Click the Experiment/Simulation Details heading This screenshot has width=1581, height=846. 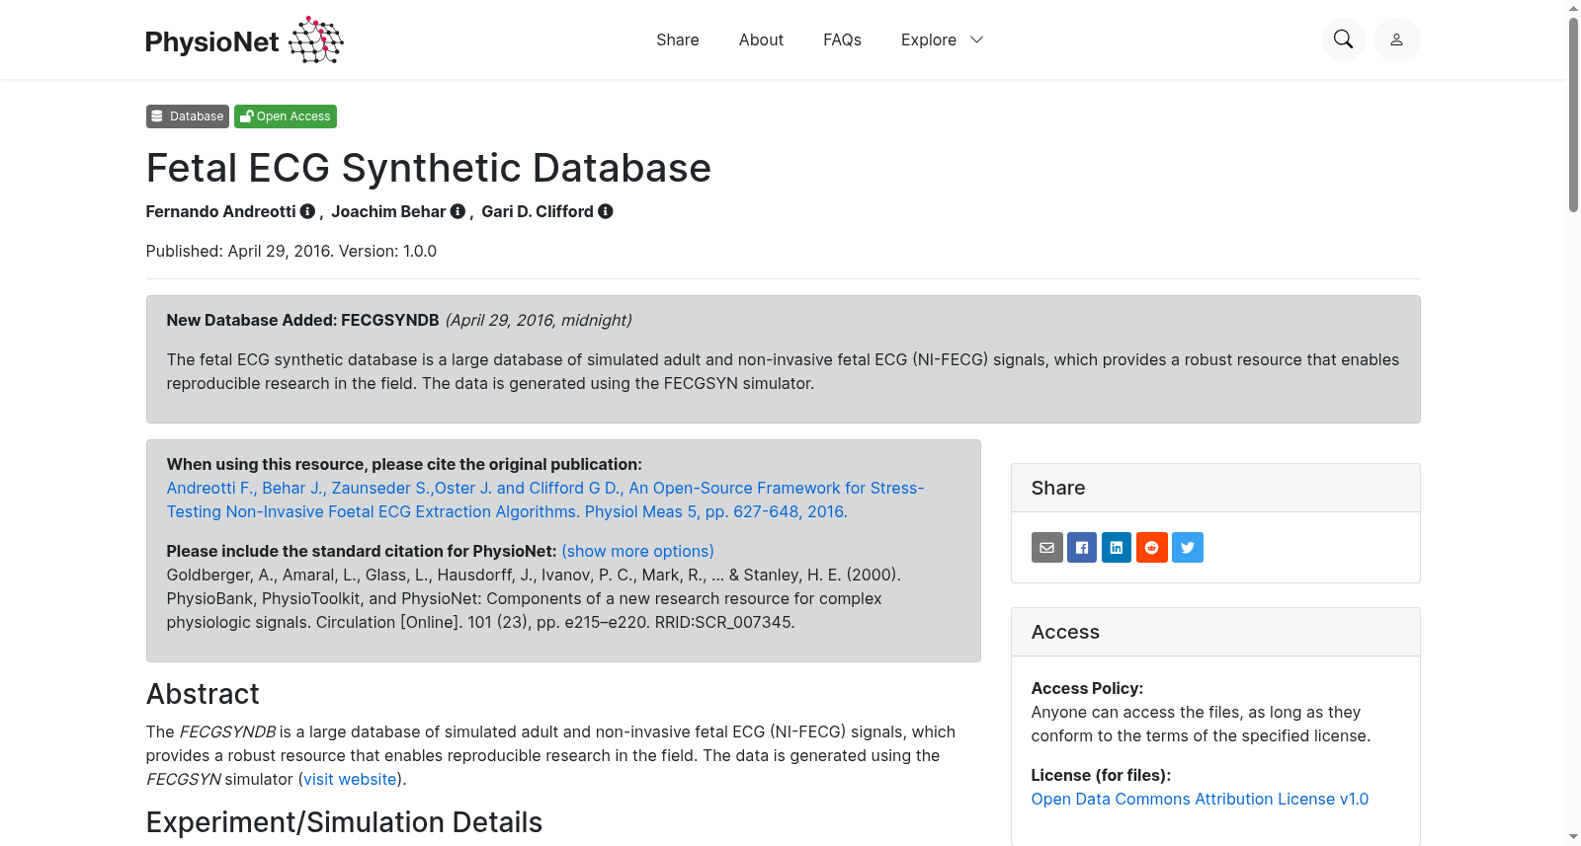point(344,822)
